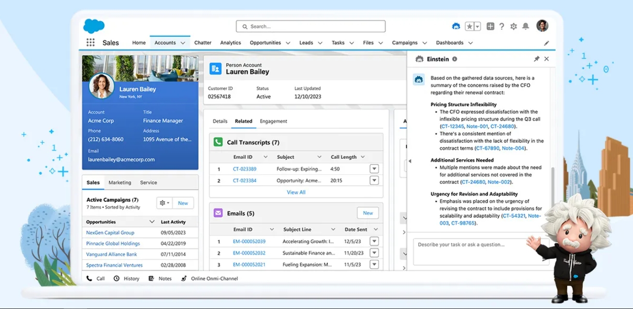
Task: Click the Call Transcripts phone icon
Action: pyautogui.click(x=218, y=142)
